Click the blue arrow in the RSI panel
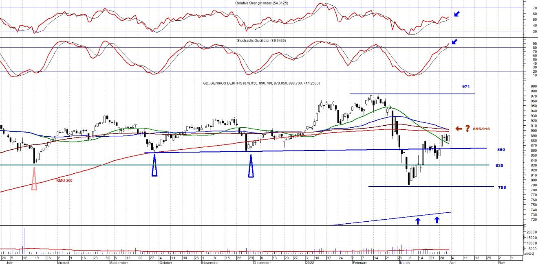The width and height of the screenshot is (538, 264). [x=457, y=14]
